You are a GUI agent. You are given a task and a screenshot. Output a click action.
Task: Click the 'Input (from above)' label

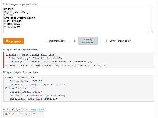click(57, 41)
